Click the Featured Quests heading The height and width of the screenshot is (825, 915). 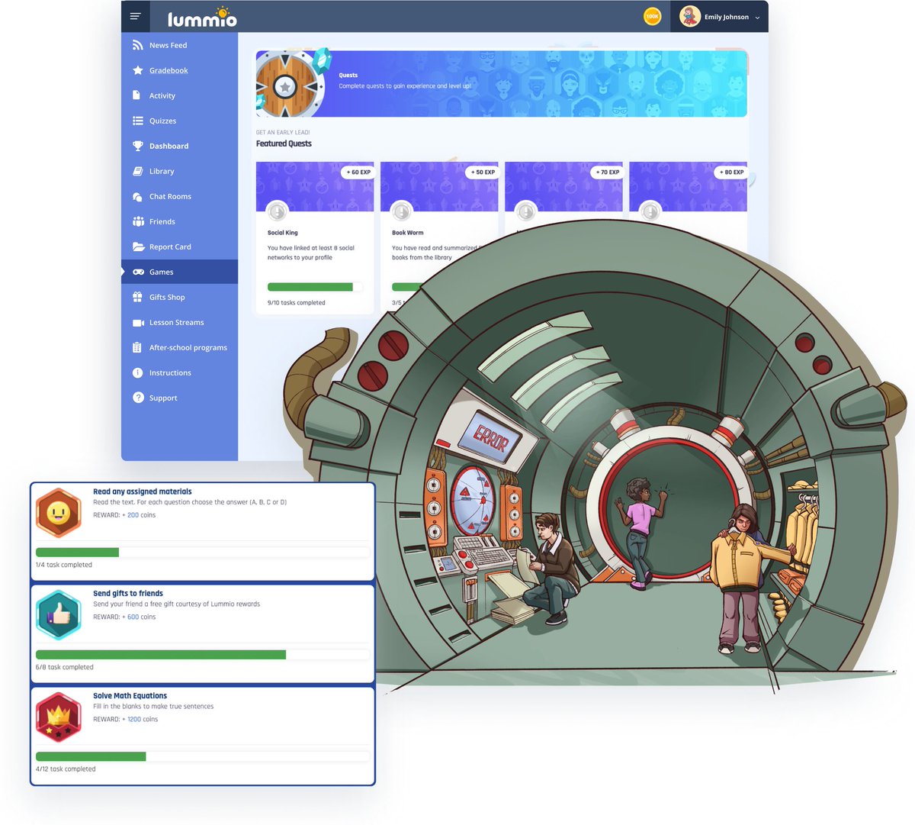(284, 143)
